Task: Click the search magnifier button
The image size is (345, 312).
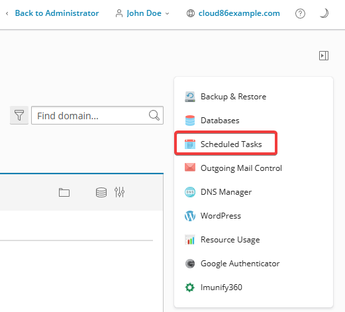Action: pos(154,115)
